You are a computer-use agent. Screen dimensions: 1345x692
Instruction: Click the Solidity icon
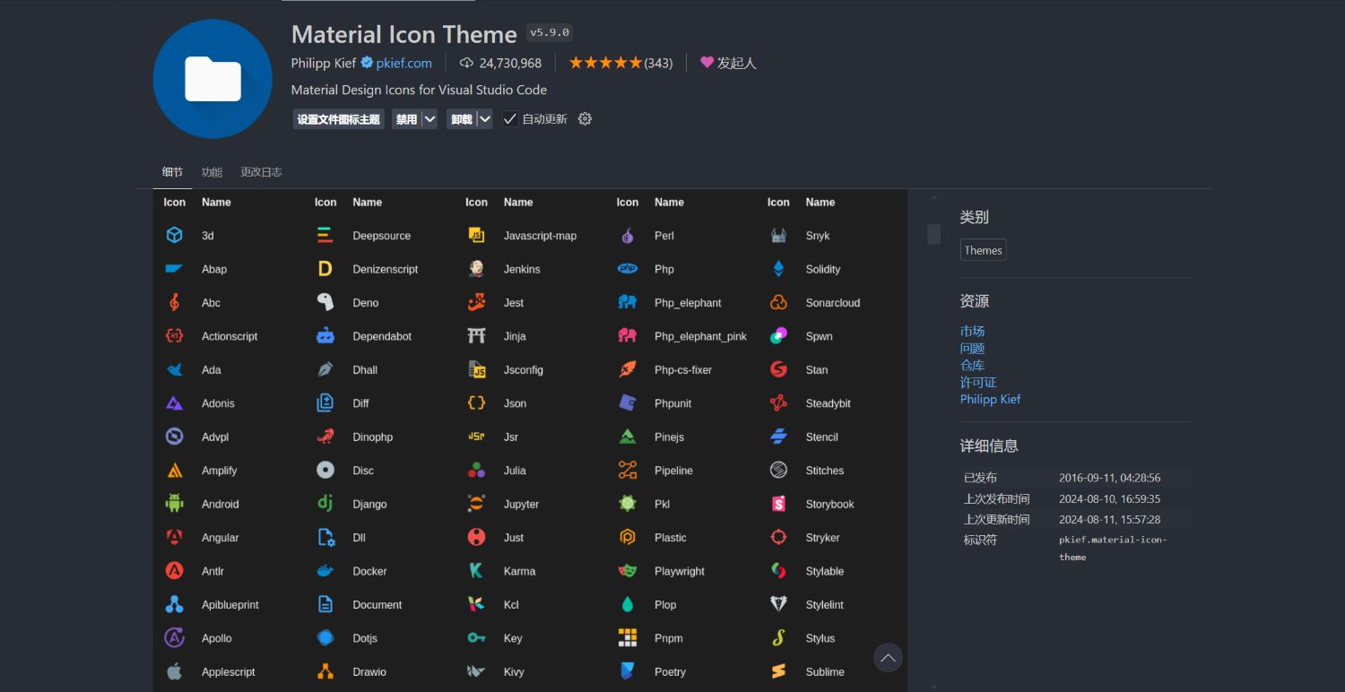pyautogui.click(x=778, y=269)
